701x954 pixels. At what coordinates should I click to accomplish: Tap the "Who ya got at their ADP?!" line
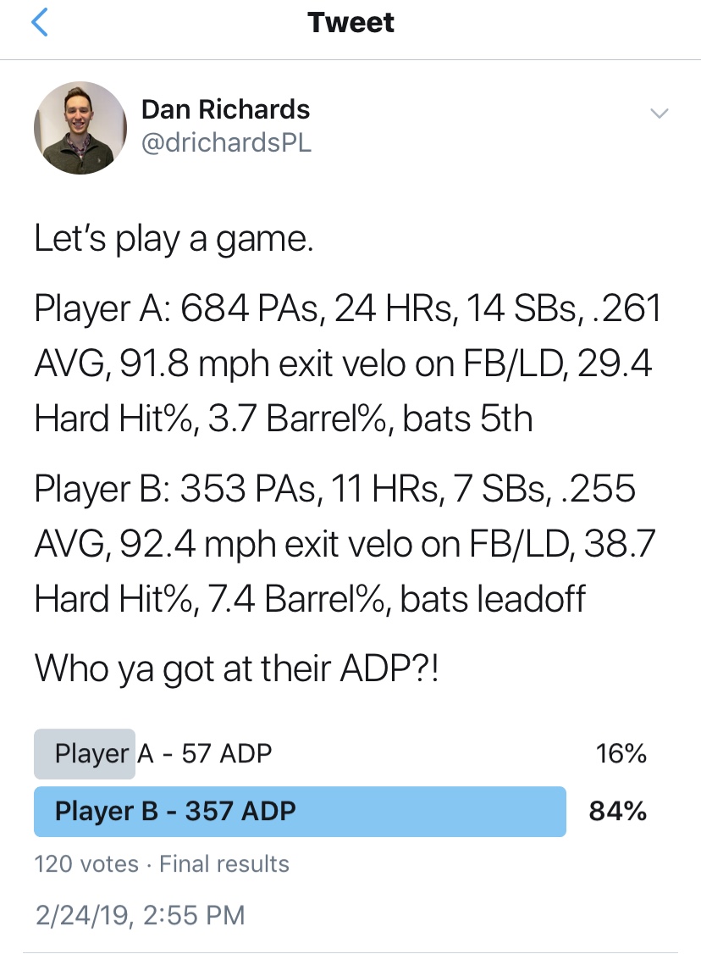[236, 668]
